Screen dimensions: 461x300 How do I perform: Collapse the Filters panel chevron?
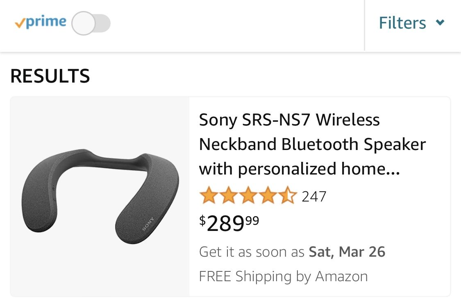441,23
